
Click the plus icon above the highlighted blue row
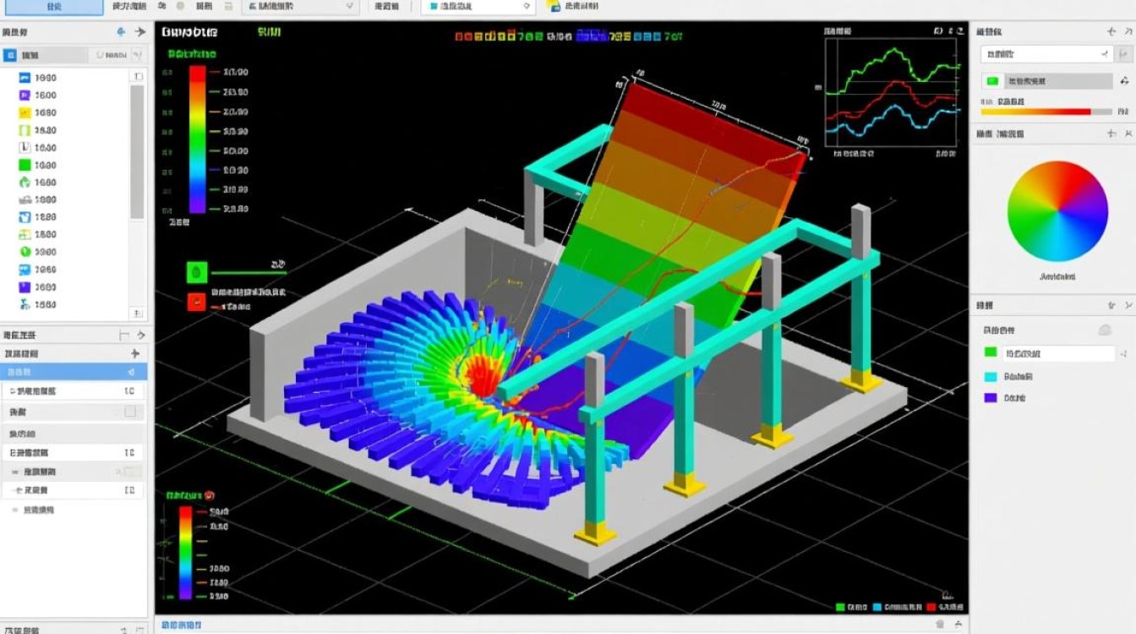click(134, 353)
